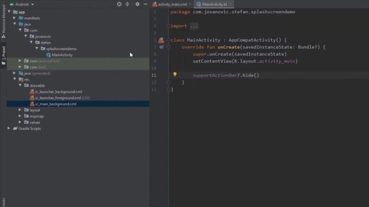Collapse the splashscreendemo package
The height and width of the screenshot is (207, 369).
point(37,48)
